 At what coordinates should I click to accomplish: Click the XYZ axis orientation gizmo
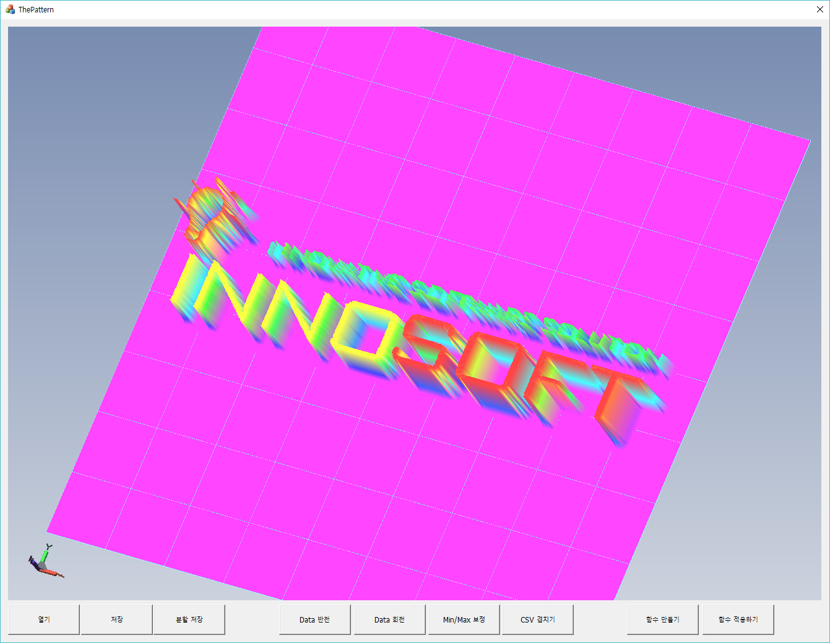click(x=46, y=562)
